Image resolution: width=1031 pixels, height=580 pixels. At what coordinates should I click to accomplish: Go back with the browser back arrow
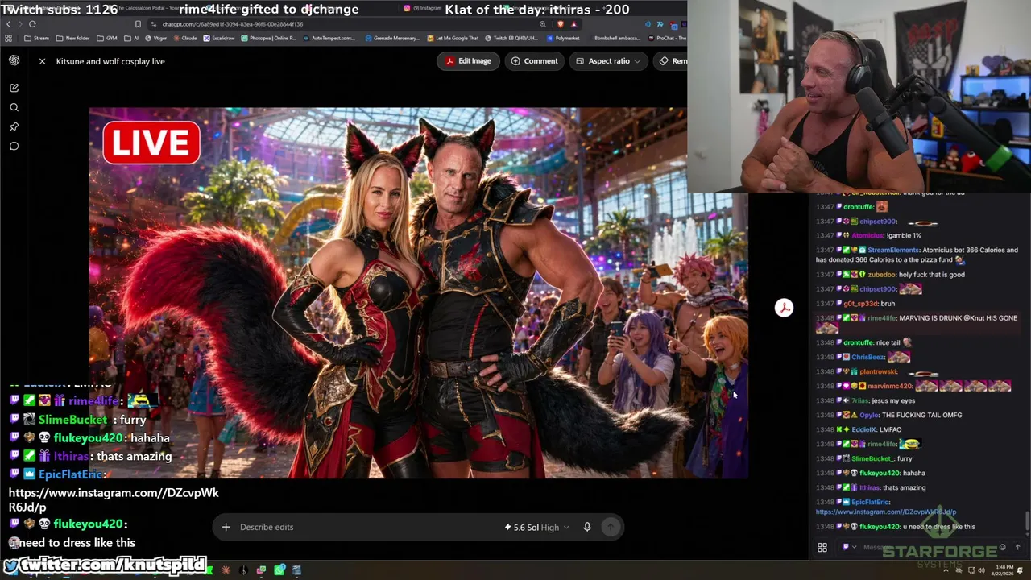pyautogui.click(x=9, y=24)
